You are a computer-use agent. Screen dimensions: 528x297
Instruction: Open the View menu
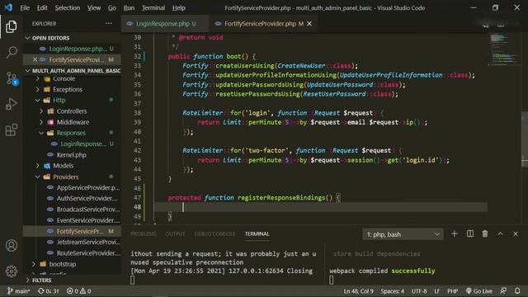coord(94,7)
